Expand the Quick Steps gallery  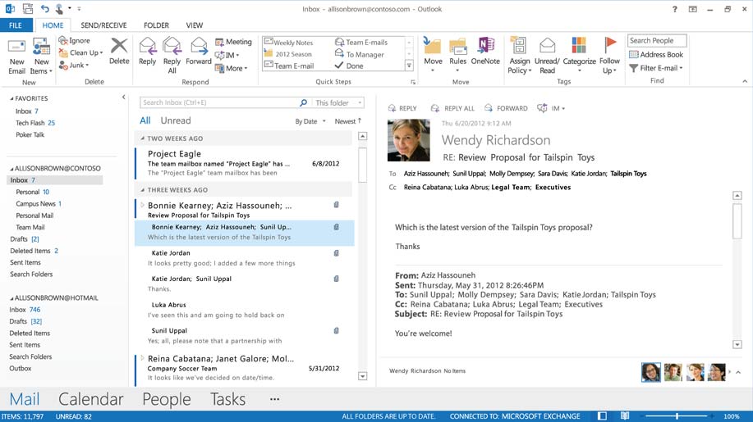409,66
